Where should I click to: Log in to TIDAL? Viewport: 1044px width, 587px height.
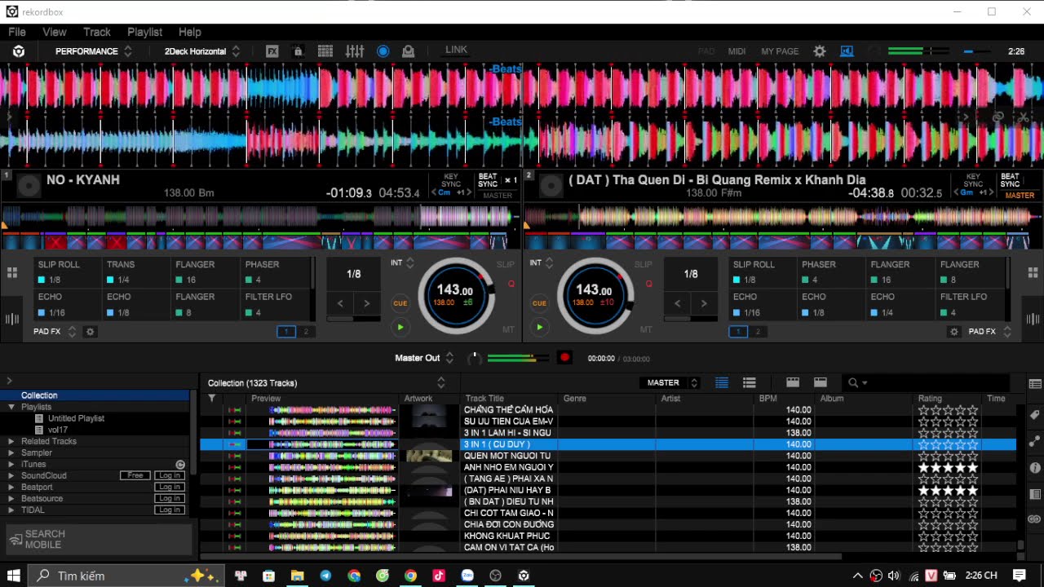170,510
